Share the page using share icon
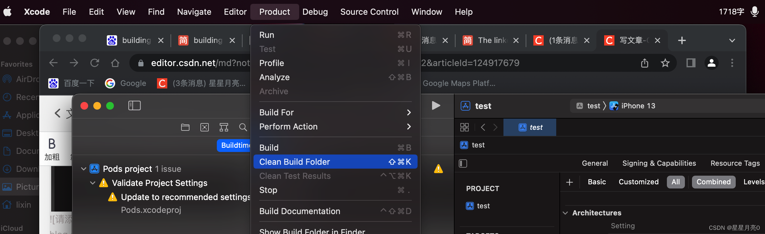This screenshot has width=765, height=234. 645,63
